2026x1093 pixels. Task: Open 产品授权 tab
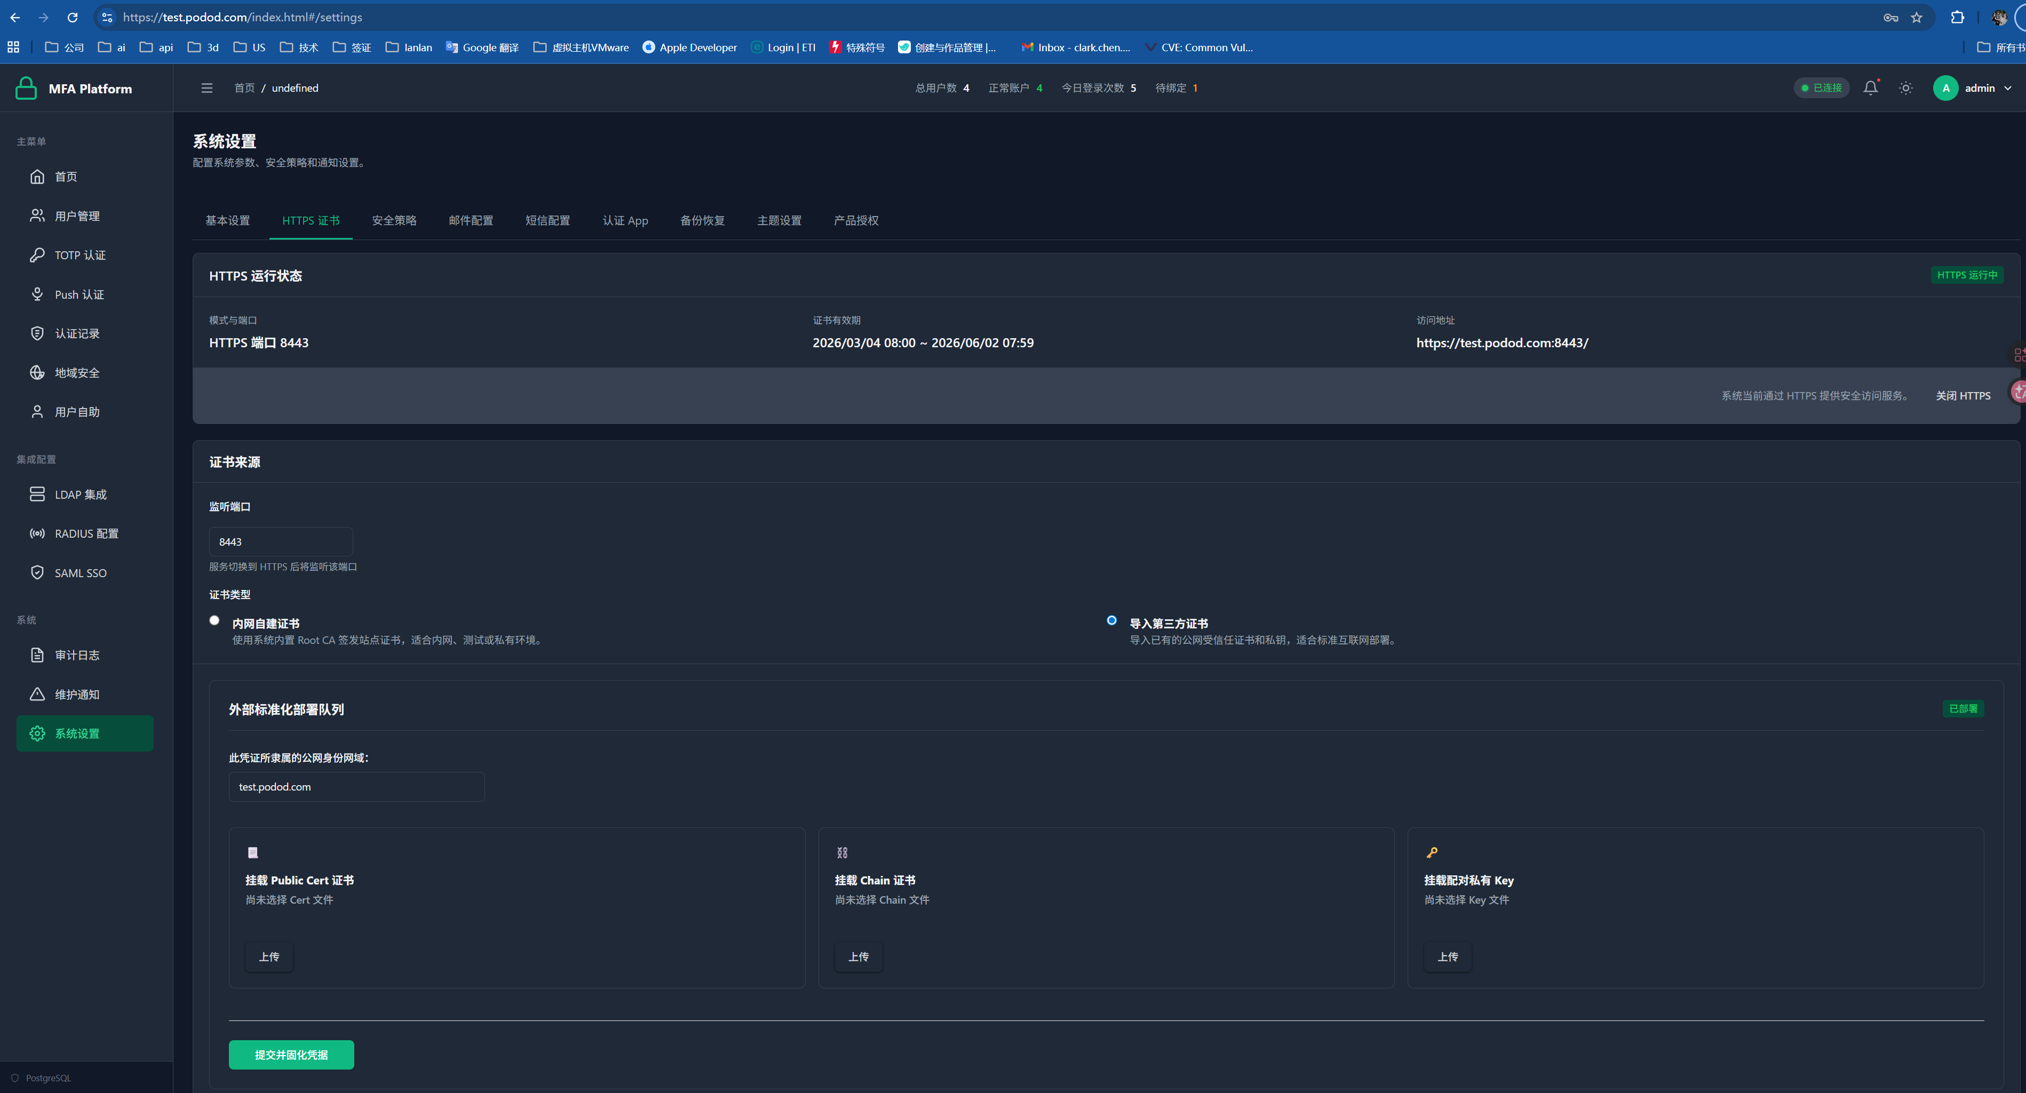coord(856,220)
